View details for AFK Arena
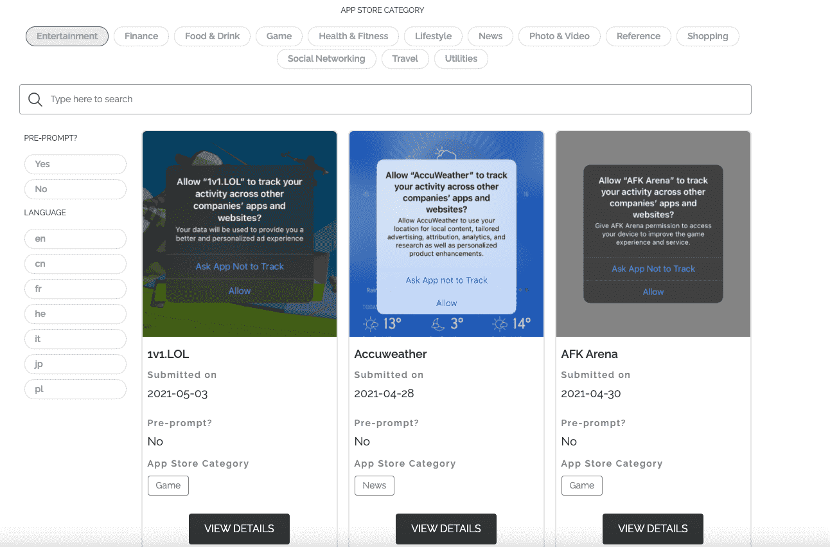Image resolution: width=830 pixels, height=547 pixels. (x=653, y=529)
